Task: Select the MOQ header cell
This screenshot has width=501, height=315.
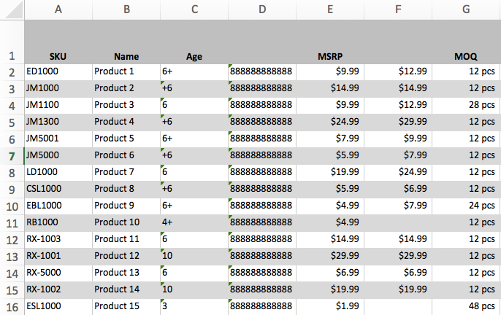Action: (x=466, y=56)
